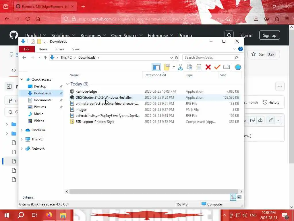This screenshot has width=294, height=221.
Task: Open Firefox downloads arrow icon
Action: (256, 19)
